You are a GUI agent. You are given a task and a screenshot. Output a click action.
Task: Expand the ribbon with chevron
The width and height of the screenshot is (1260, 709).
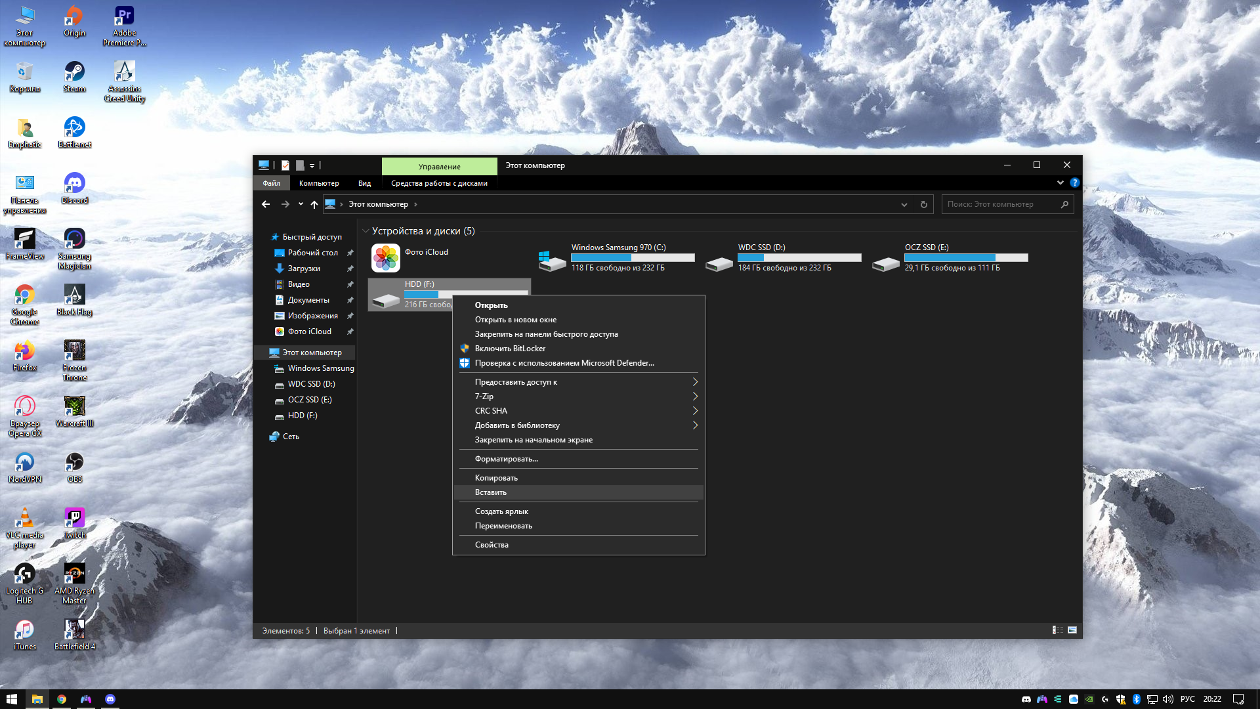pos(1060,183)
